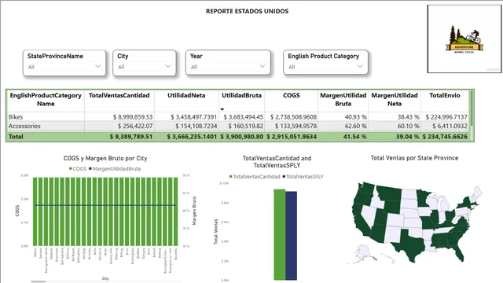503x283 pixels.
Task: Click the Total Ventas por State Province title
Action: [414, 158]
